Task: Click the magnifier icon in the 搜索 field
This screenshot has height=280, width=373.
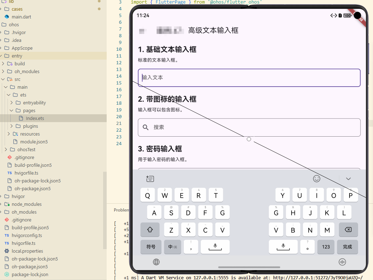Action: 145,127
